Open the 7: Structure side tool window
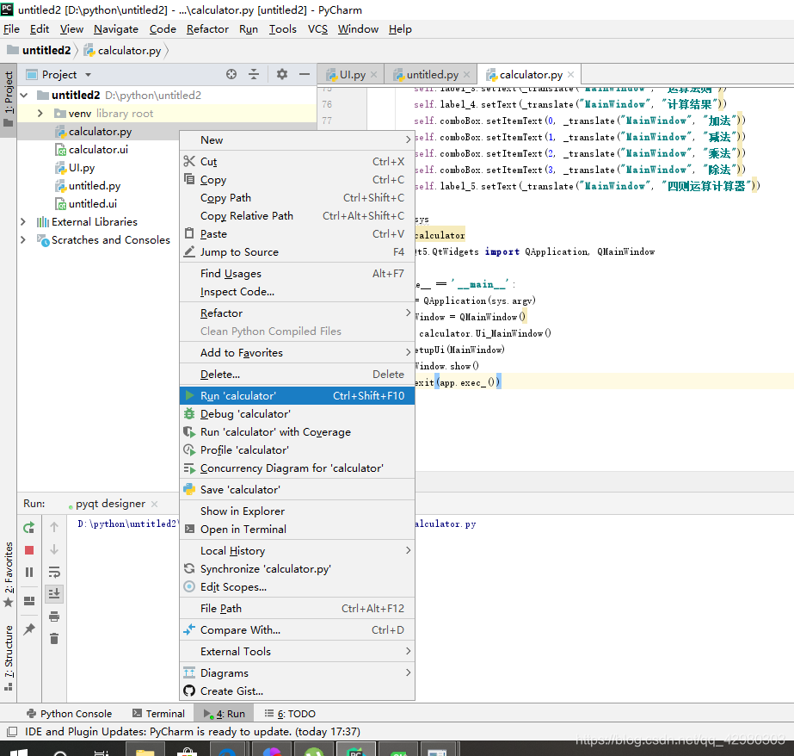Viewport: 794px width, 756px height. click(8, 658)
